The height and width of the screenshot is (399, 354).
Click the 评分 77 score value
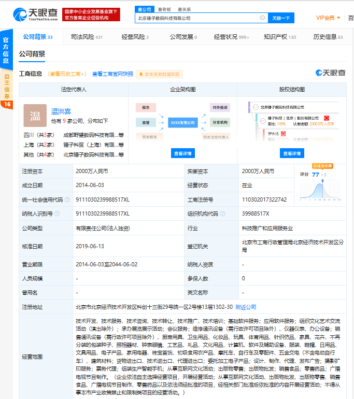(316, 175)
